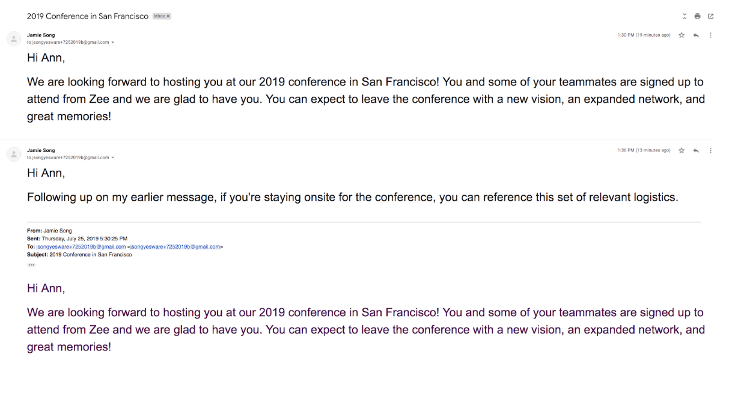Star the 1:36 PM message
Image resolution: width=732 pixels, height=393 pixels.
682,150
